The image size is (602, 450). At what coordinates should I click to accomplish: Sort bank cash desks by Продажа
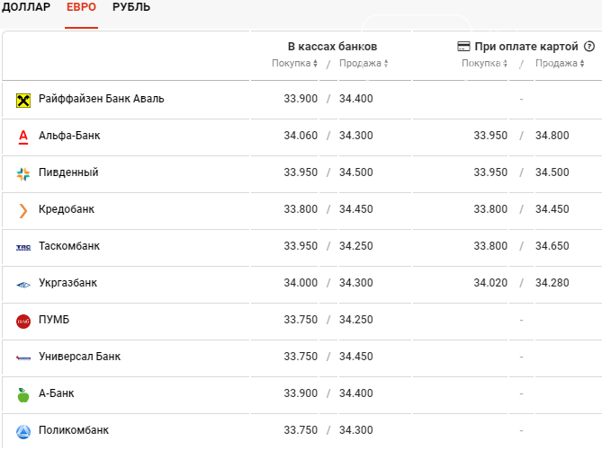(364, 63)
